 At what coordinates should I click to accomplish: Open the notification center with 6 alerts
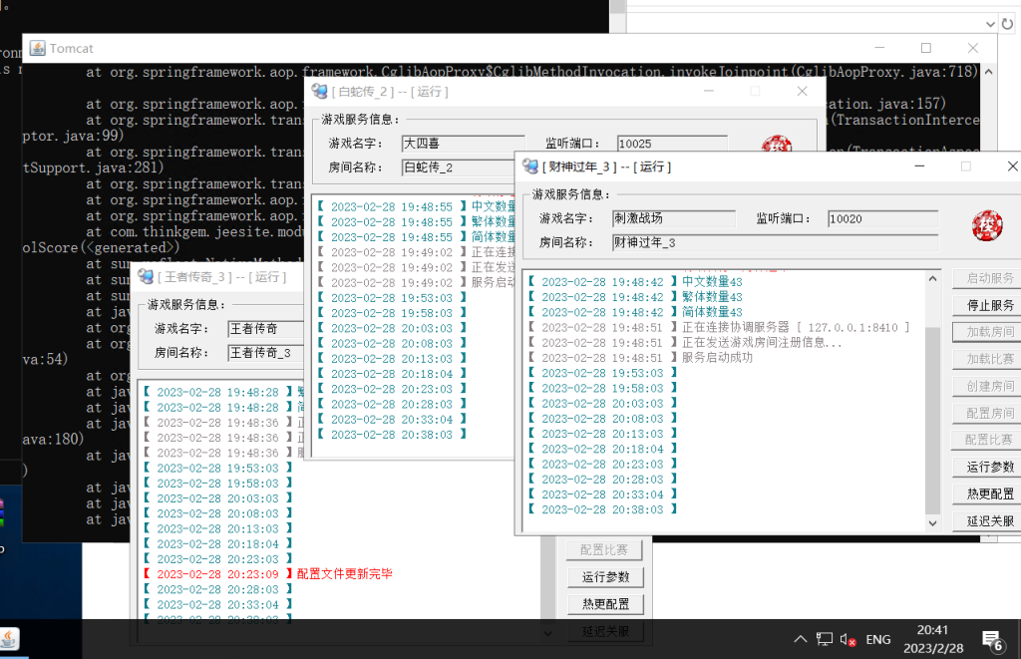(x=992, y=639)
